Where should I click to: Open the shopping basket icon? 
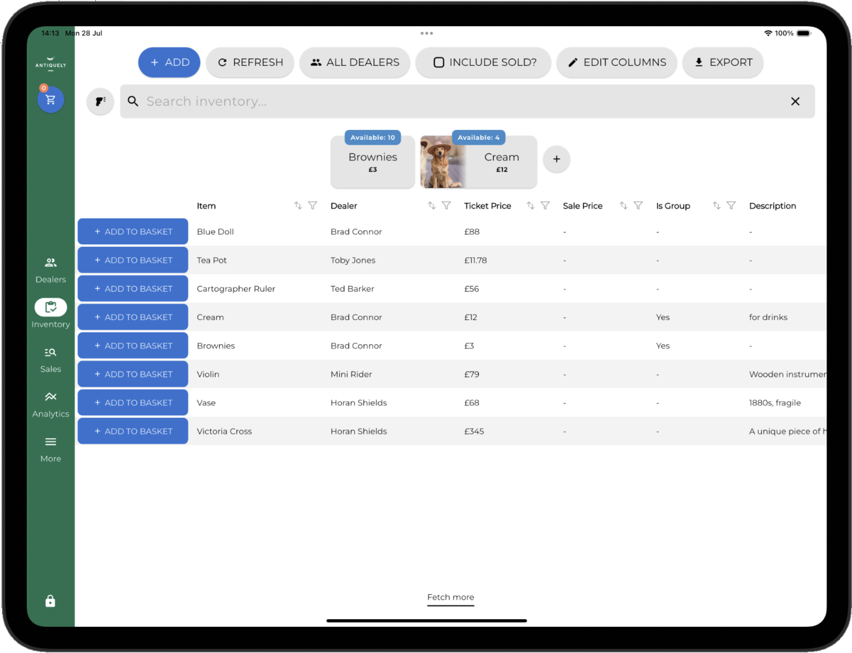click(x=50, y=100)
